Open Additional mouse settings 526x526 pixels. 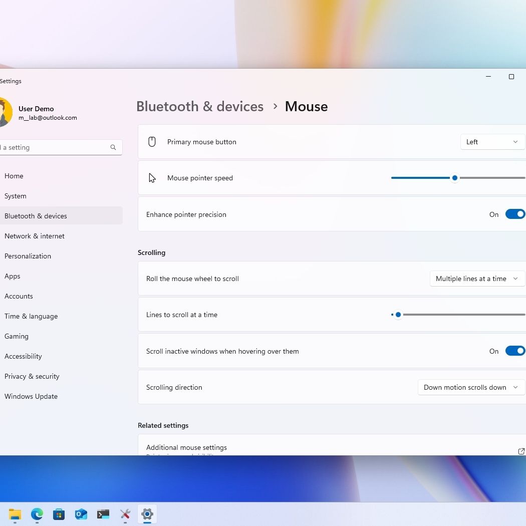186,447
